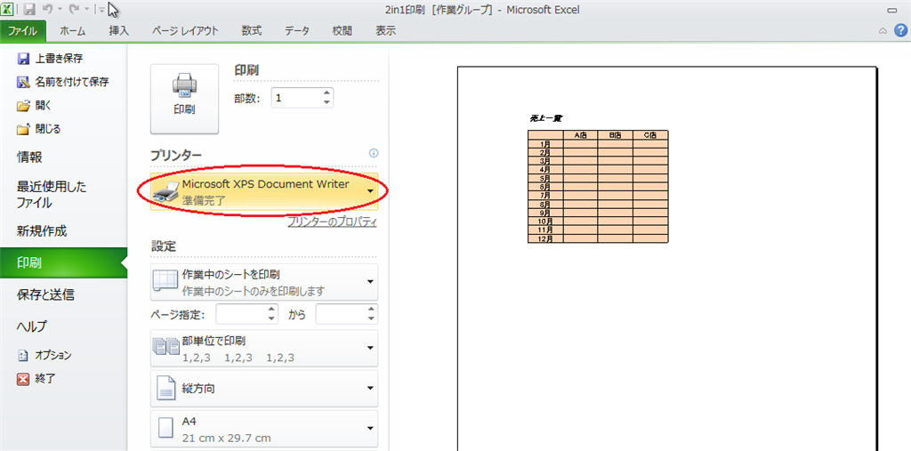The height and width of the screenshot is (451, 911).
Task: Click 開く in the backstage menu
Action: coord(35,105)
